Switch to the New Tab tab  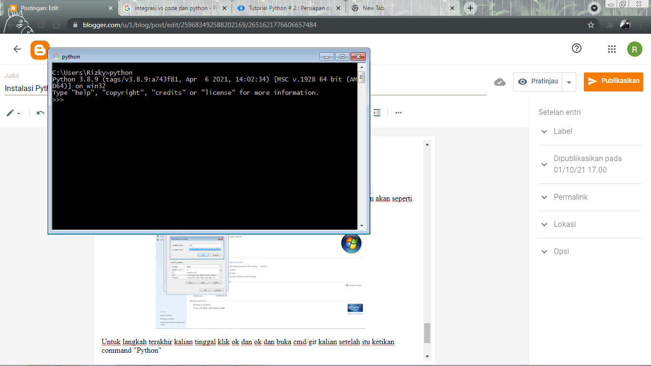click(403, 8)
